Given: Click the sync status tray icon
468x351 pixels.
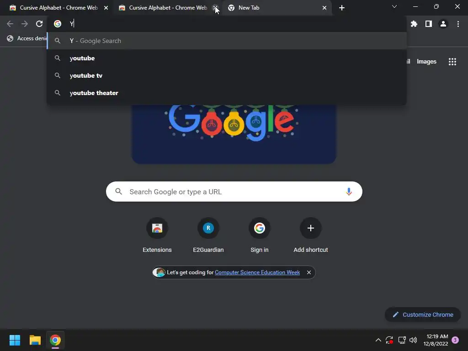Looking at the screenshot, I should pyautogui.click(x=389, y=340).
